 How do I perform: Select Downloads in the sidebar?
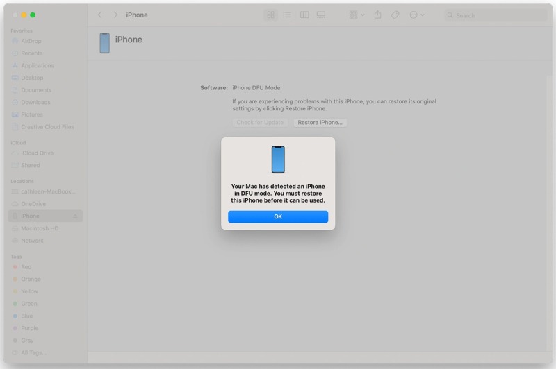[x=45, y=102]
